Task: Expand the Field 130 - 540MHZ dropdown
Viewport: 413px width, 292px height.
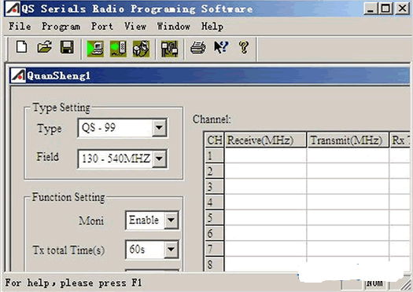Action: (x=159, y=159)
